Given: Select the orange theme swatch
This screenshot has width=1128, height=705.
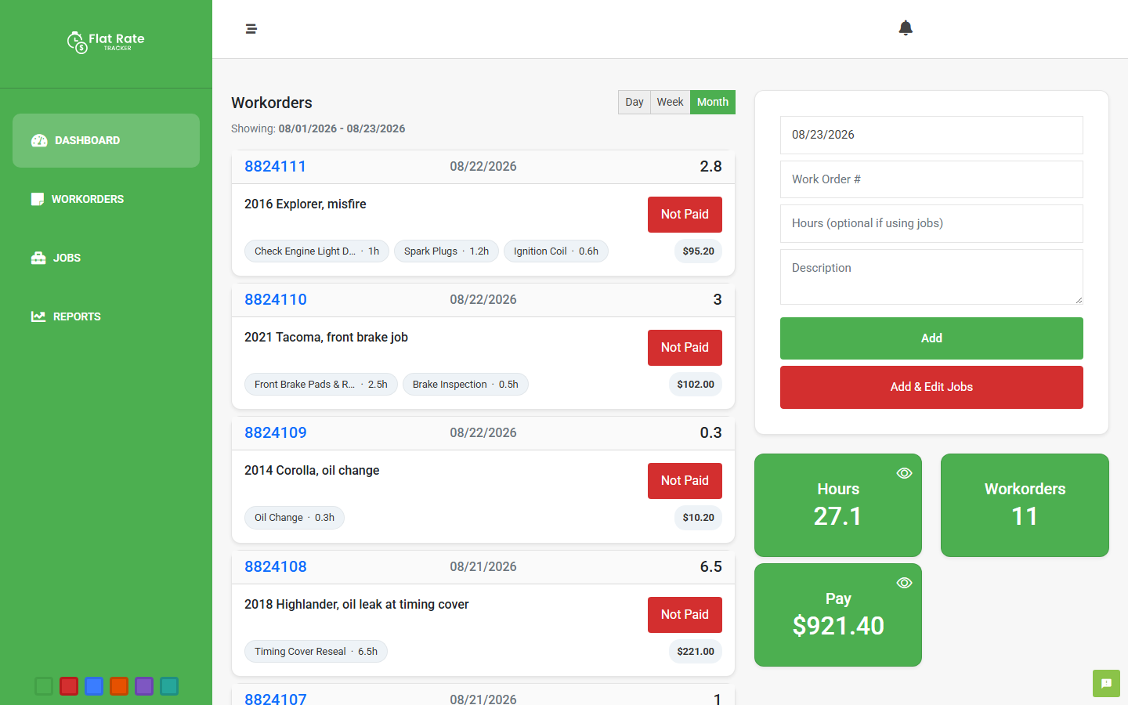Looking at the screenshot, I should [x=119, y=686].
